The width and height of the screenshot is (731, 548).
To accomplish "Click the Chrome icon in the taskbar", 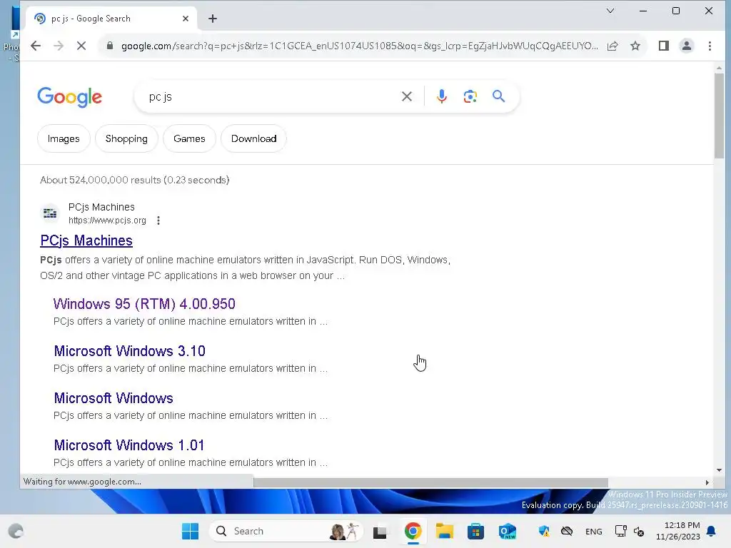I will tap(413, 531).
